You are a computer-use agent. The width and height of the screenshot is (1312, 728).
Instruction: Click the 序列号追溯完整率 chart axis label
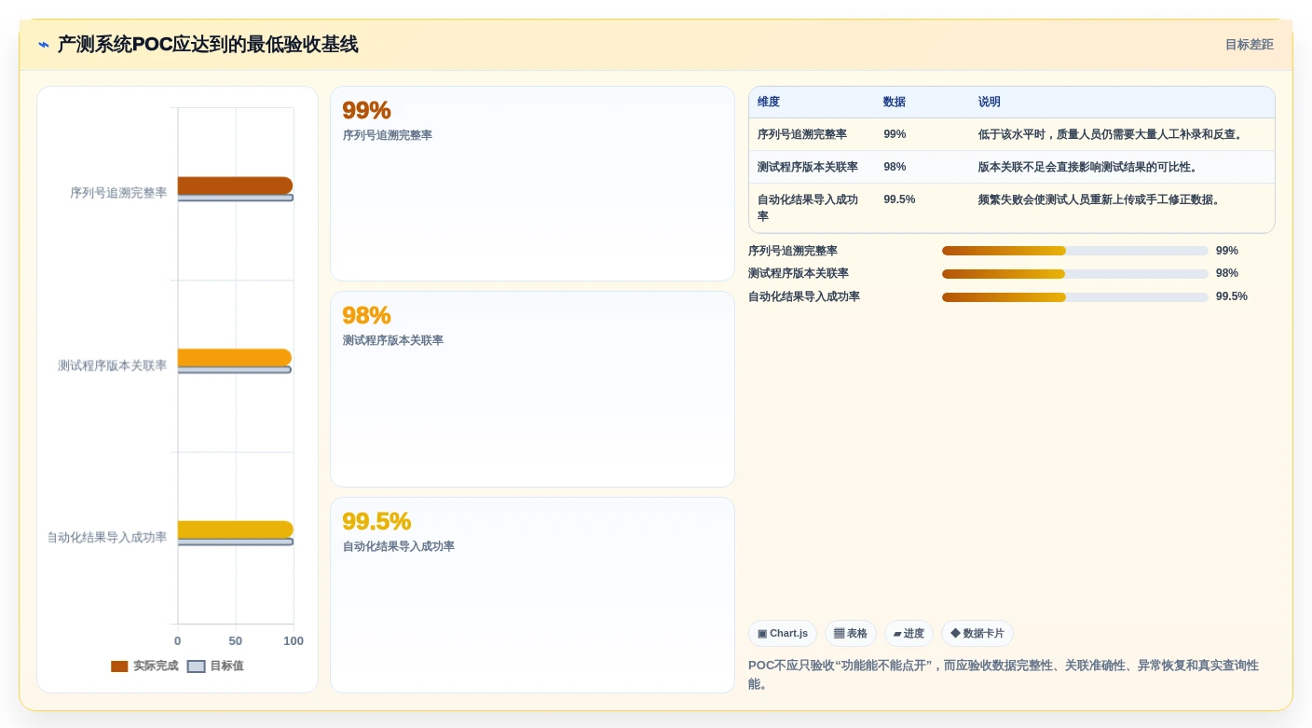pos(118,193)
